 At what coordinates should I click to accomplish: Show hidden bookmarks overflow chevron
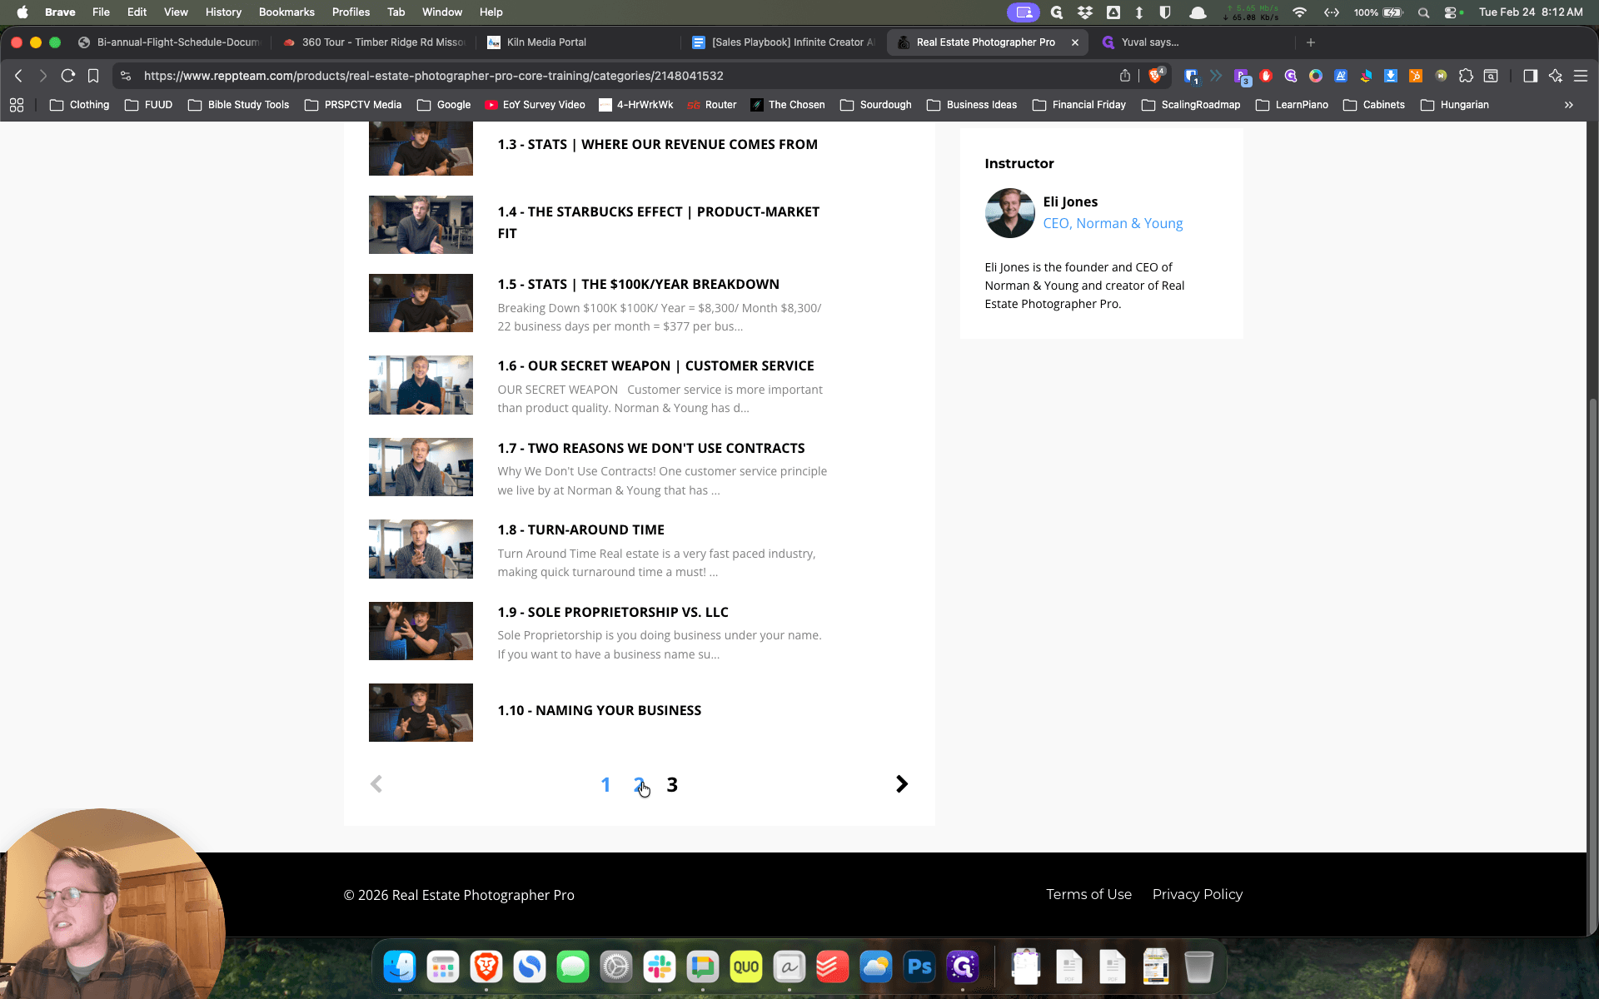tap(1569, 105)
